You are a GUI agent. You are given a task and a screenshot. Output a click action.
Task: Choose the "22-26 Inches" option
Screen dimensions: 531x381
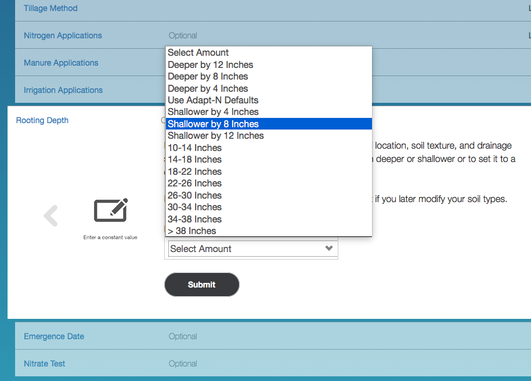point(194,183)
